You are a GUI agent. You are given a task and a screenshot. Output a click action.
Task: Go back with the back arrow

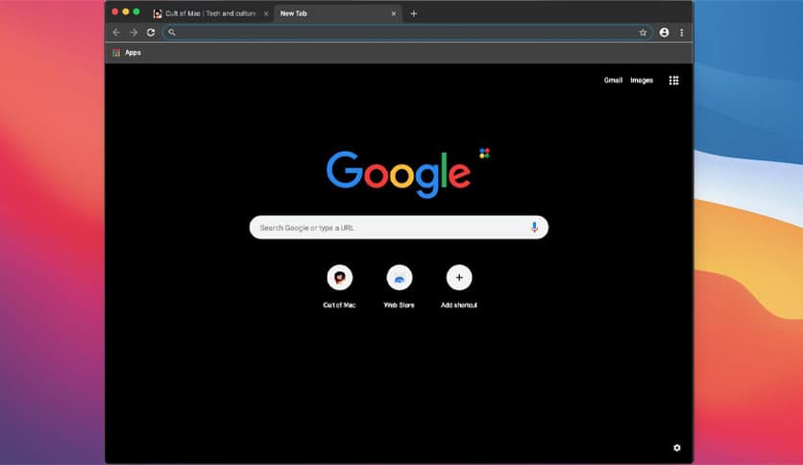tap(116, 33)
